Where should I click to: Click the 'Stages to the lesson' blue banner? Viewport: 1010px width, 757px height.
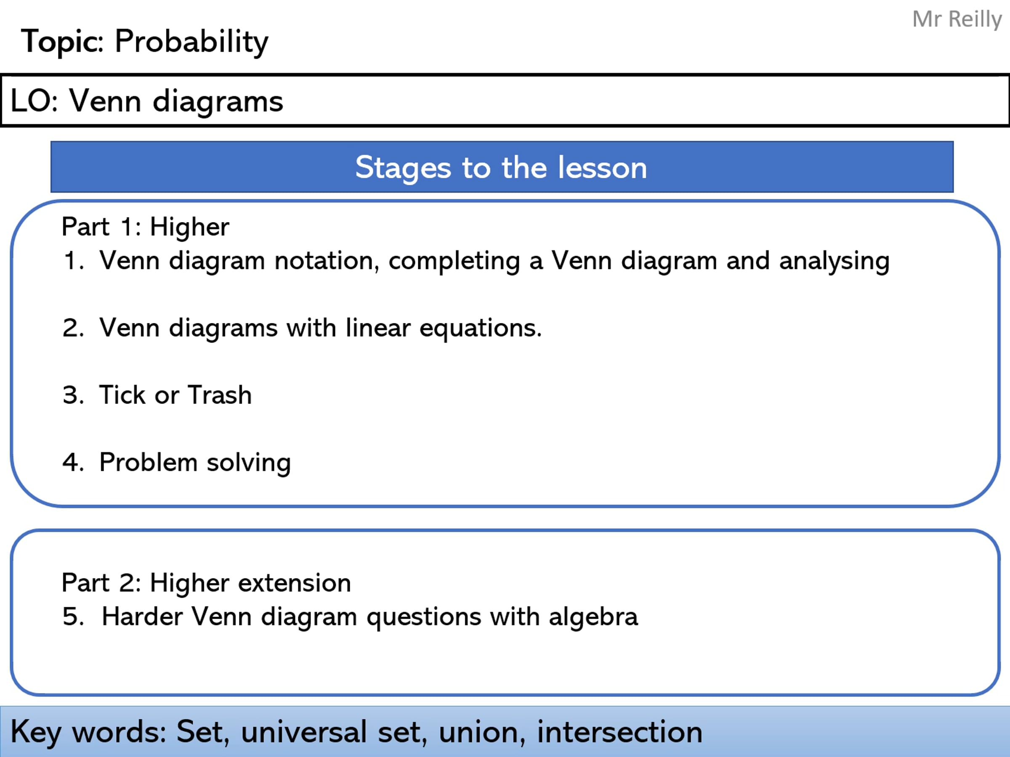(x=502, y=167)
